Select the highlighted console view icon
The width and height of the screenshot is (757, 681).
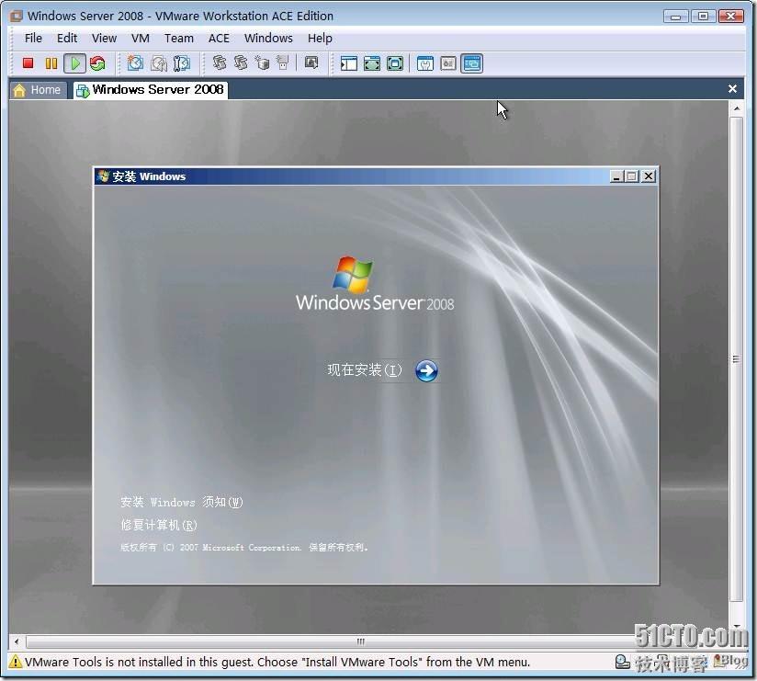point(471,63)
